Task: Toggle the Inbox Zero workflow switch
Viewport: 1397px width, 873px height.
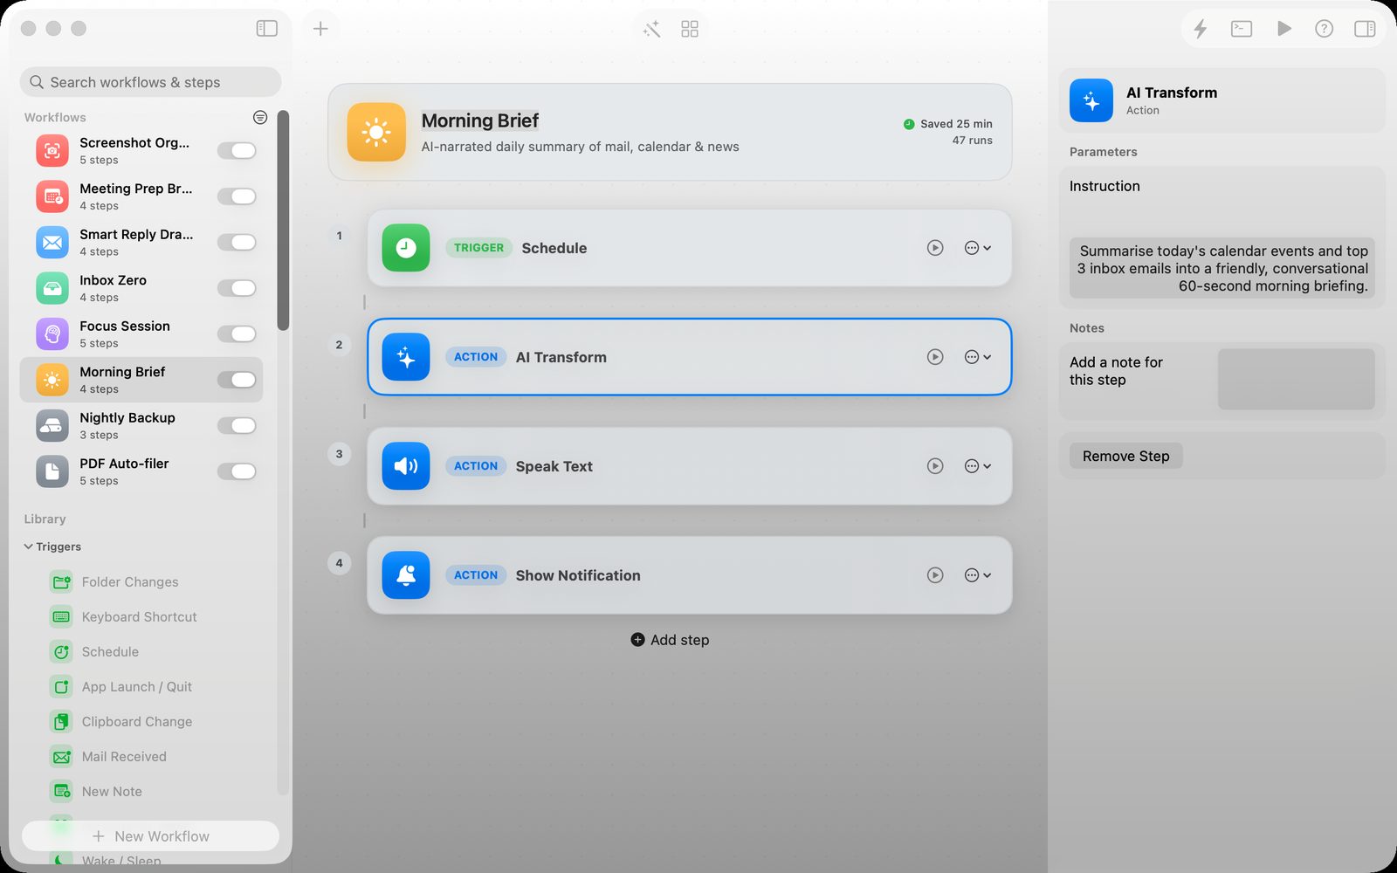Action: [237, 288]
